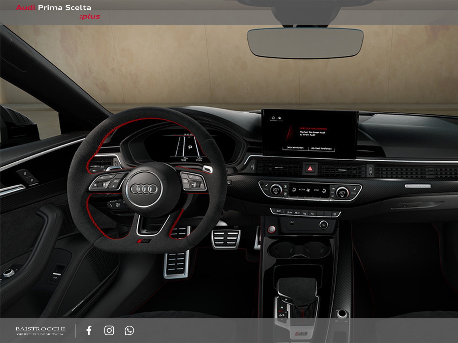Toggle the A/C ON climate button

[302, 190]
